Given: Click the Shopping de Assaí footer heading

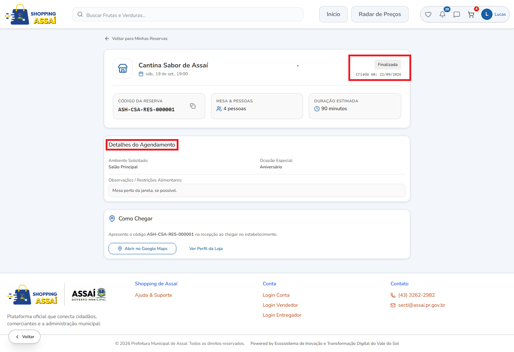Looking at the screenshot, I should (156, 284).
